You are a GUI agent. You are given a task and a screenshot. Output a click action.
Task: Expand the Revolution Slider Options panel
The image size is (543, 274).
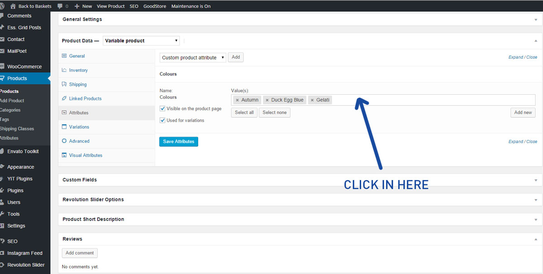(536, 200)
